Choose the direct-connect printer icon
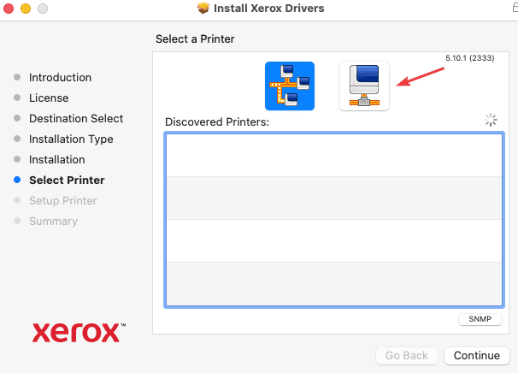The height and width of the screenshot is (373, 518). click(363, 86)
